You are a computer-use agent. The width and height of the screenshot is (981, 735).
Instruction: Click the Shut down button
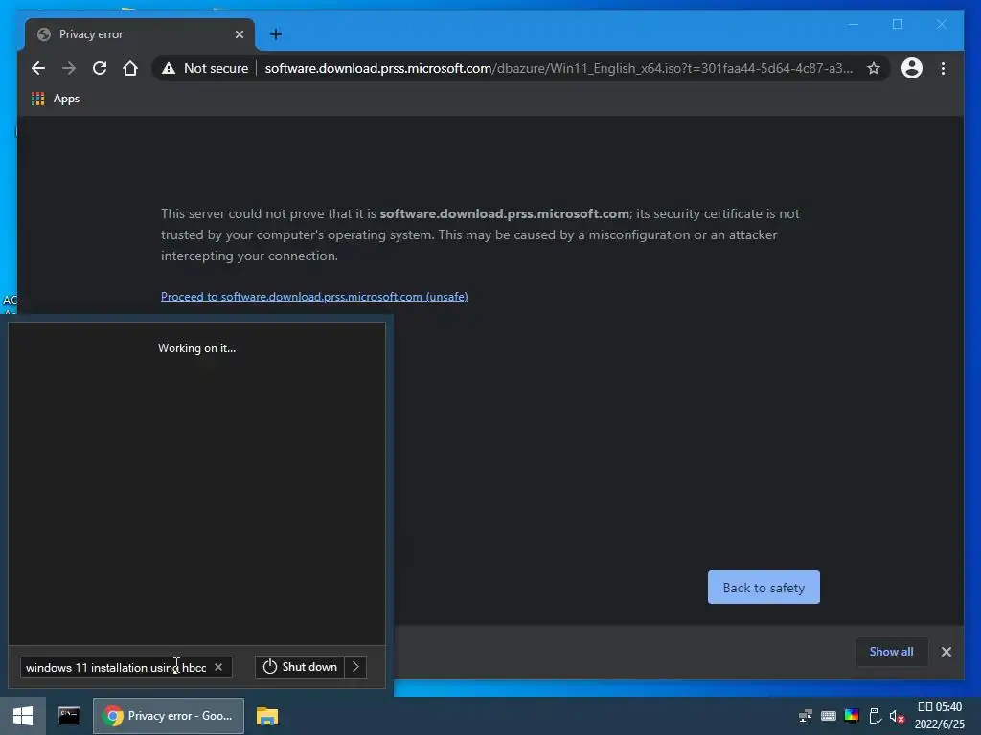[x=300, y=667]
